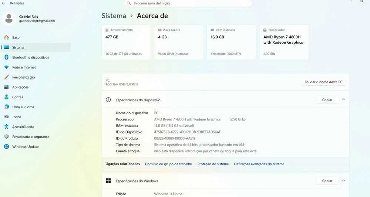Click the Jogos controller icon
The image size is (370, 197).
tap(6, 117)
